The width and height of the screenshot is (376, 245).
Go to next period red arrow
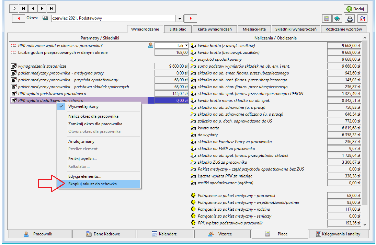[191, 19]
